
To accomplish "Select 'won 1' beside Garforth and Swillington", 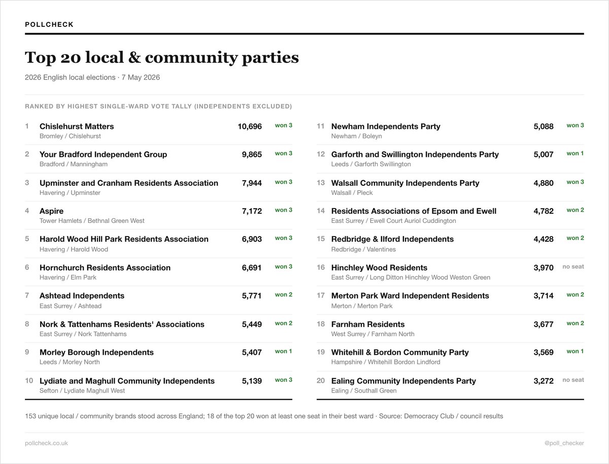I will pos(575,153).
